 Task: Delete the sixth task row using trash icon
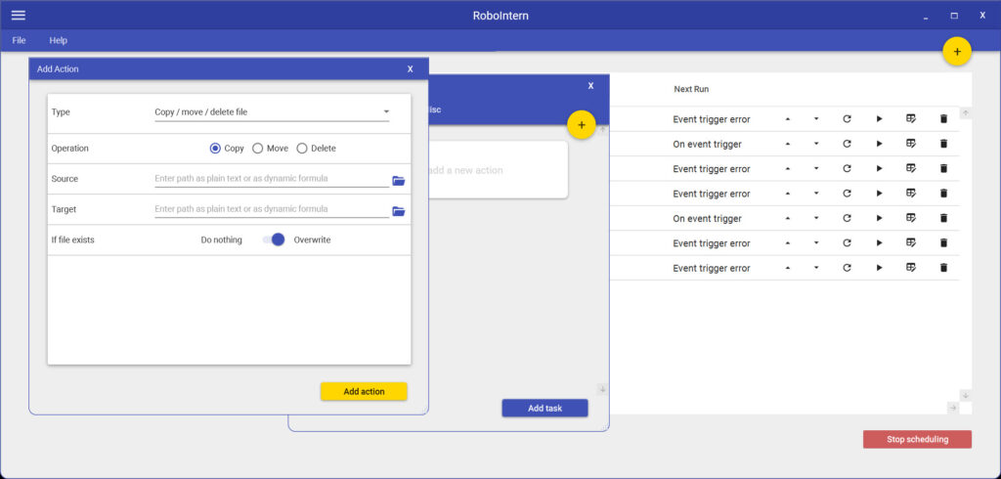click(x=943, y=242)
